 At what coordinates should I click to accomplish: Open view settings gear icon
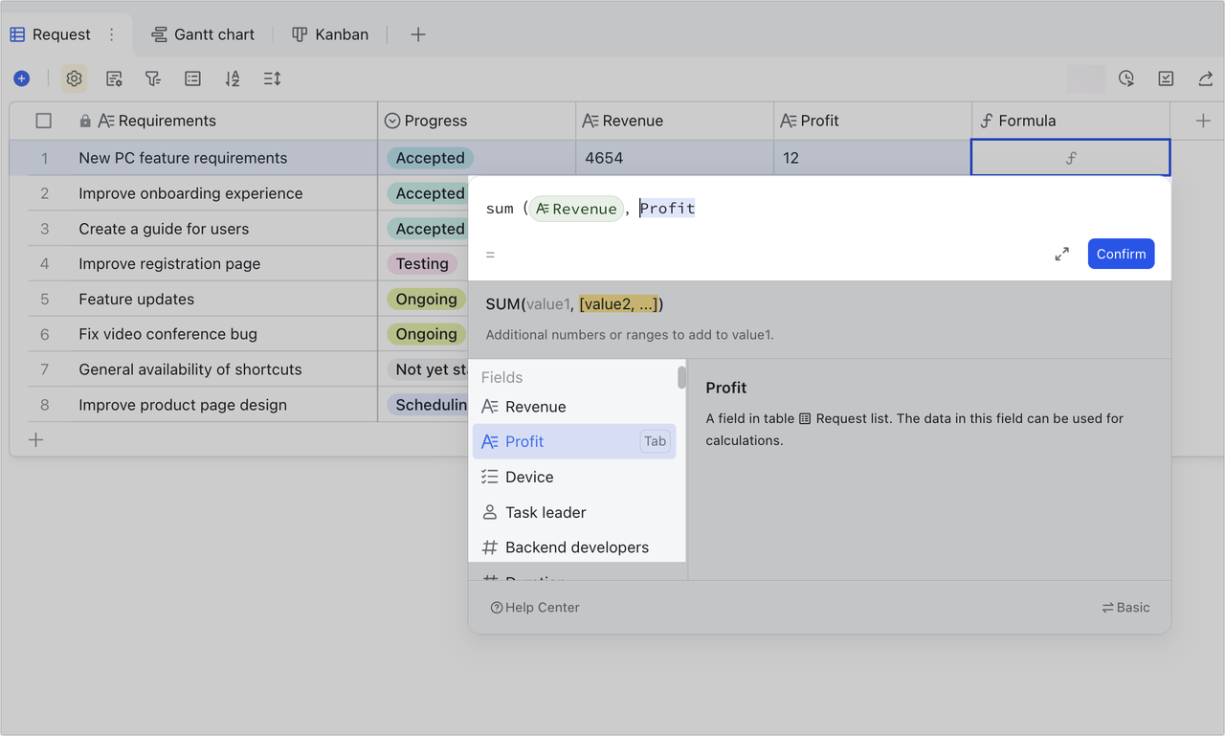click(75, 78)
